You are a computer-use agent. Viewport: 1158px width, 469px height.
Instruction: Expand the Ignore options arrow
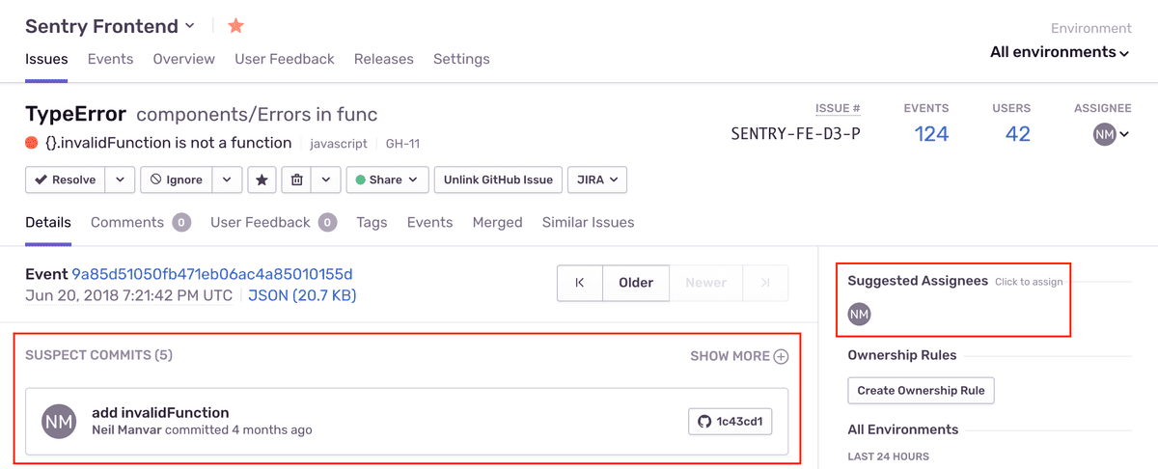[227, 179]
